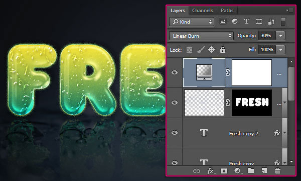Click the Opacity 30% value field
The height and width of the screenshot is (181, 301).
tap(267, 36)
